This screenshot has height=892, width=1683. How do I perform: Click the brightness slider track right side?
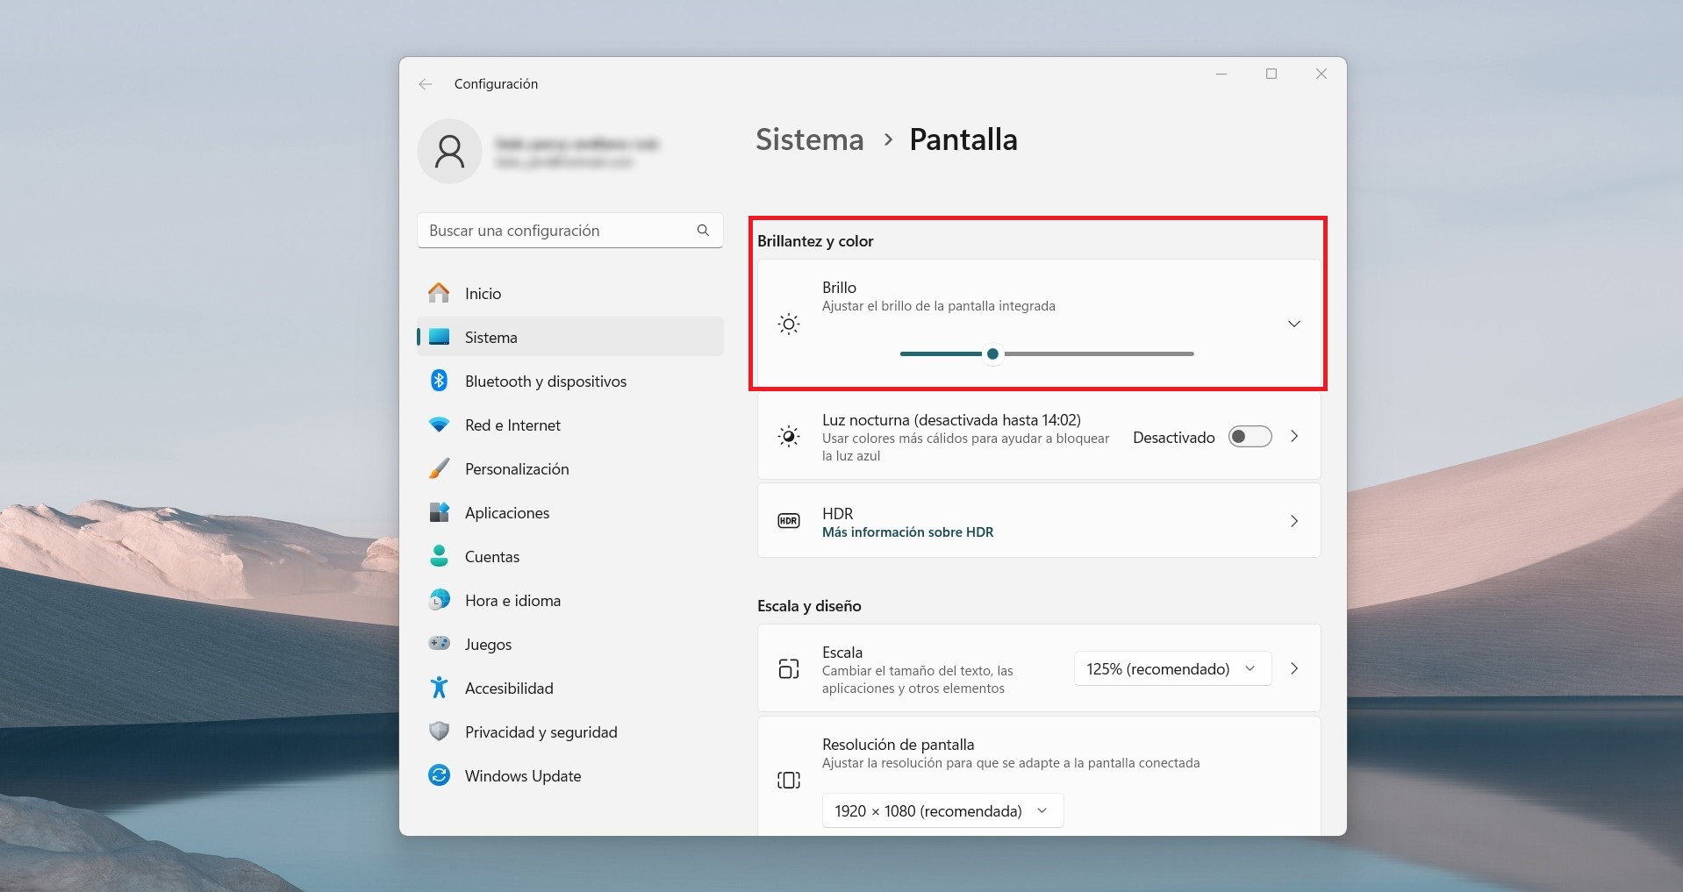(1099, 353)
